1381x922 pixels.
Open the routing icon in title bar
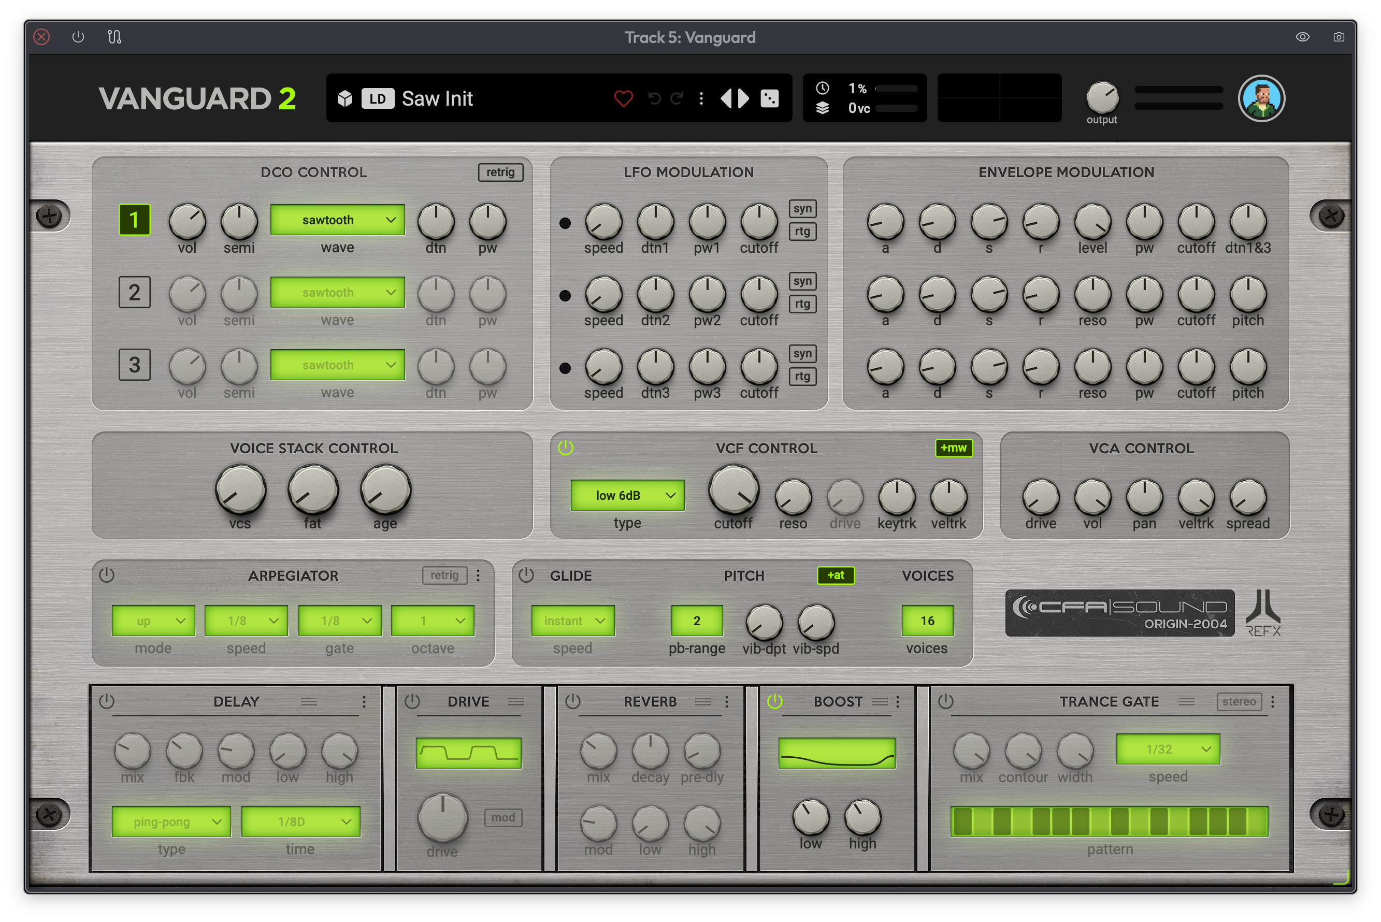tap(114, 37)
